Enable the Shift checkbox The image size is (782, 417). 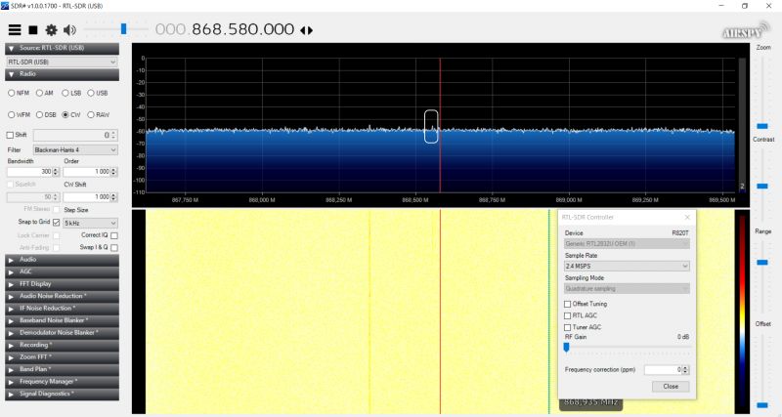point(10,135)
